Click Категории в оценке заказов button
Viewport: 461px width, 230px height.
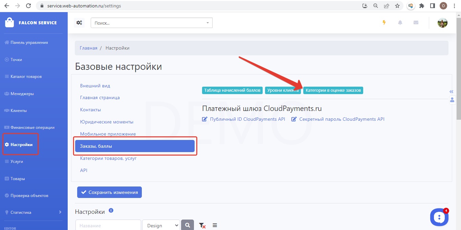pyautogui.click(x=333, y=90)
